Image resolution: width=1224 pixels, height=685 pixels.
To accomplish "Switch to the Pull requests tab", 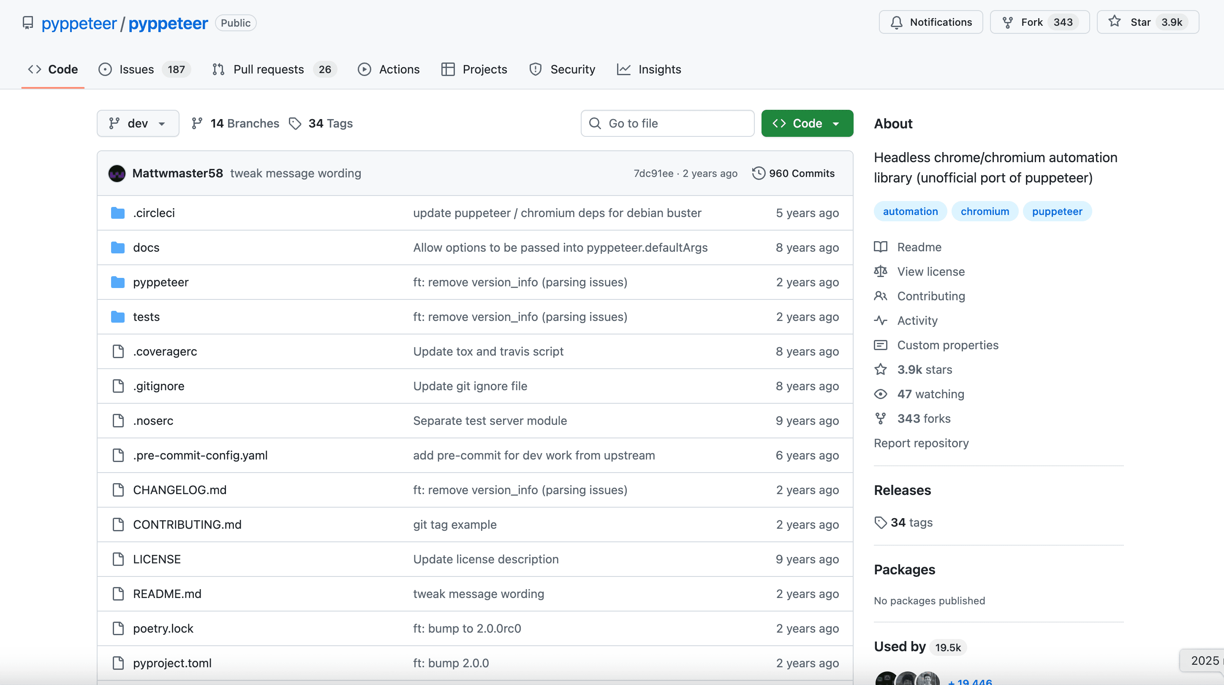I will 268,69.
